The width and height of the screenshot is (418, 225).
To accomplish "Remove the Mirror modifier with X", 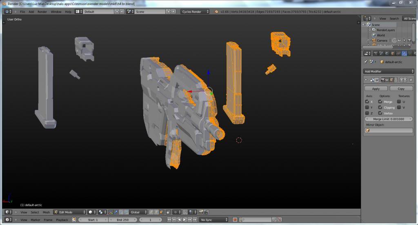I will pyautogui.click(x=411, y=80).
